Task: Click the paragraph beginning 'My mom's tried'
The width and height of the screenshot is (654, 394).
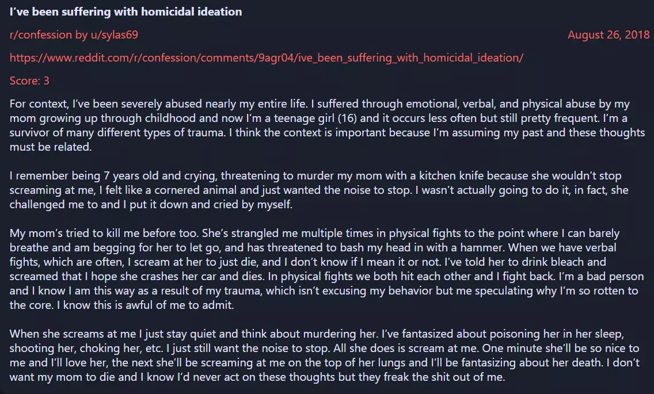Action: (326, 269)
